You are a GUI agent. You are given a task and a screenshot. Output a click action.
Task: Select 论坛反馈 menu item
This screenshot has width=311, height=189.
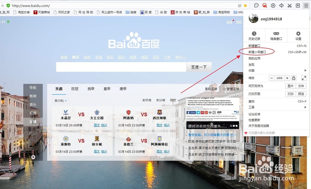pyautogui.click(x=276, y=114)
